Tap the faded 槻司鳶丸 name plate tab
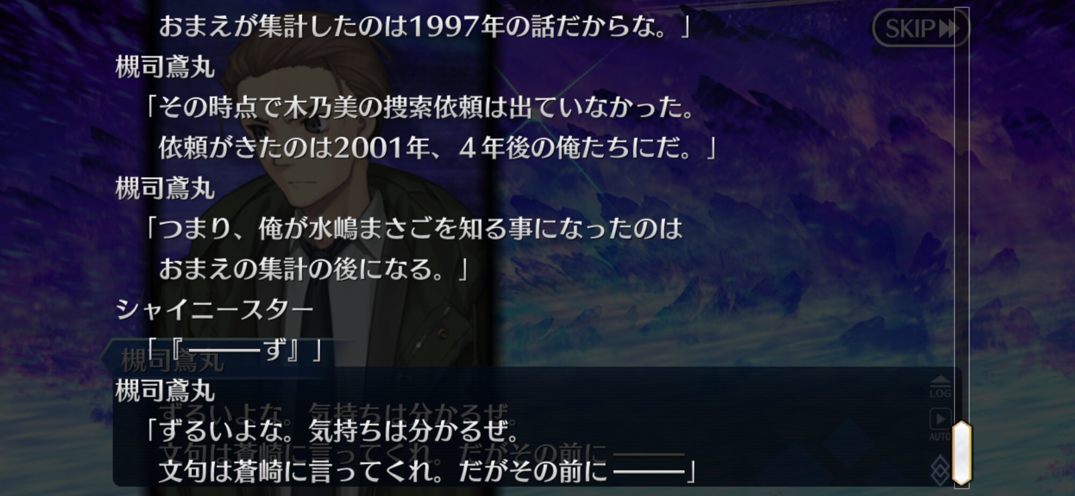 pos(172,361)
